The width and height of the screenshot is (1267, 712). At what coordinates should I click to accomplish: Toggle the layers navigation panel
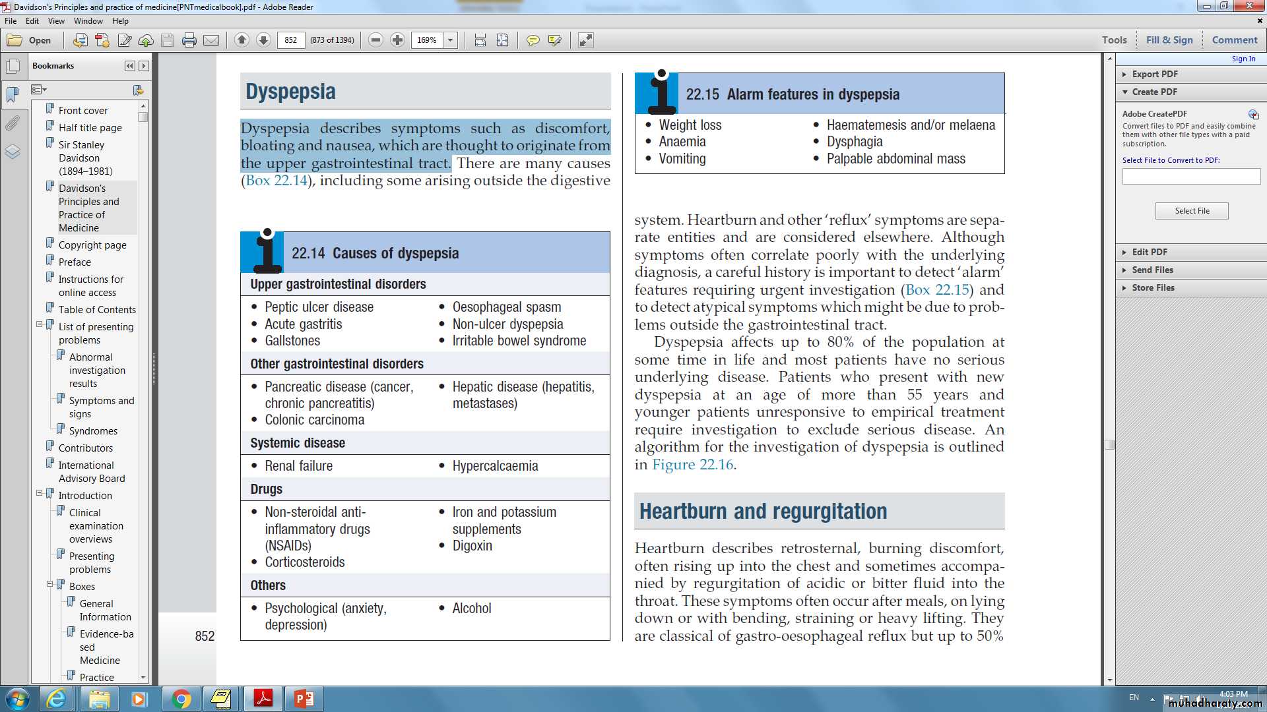tap(13, 152)
